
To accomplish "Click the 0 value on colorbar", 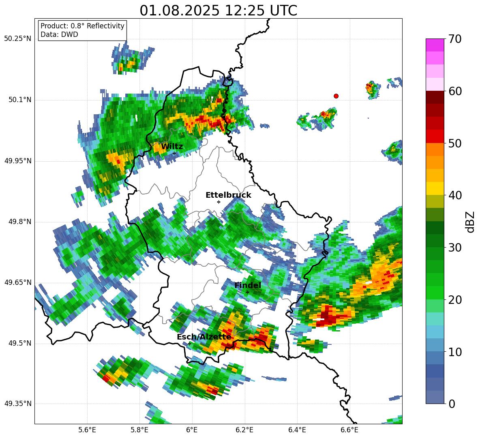I will pos(452,404).
